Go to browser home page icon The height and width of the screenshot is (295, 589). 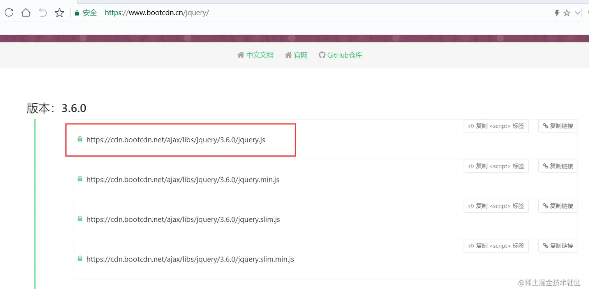[x=26, y=12]
